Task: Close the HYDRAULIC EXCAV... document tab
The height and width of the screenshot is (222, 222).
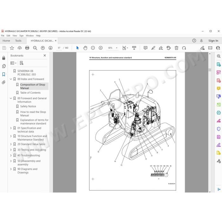Action: point(55,41)
